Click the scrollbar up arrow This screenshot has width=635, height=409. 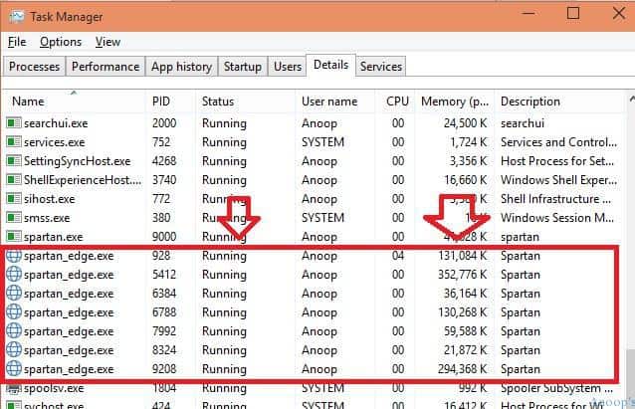tap(631, 100)
